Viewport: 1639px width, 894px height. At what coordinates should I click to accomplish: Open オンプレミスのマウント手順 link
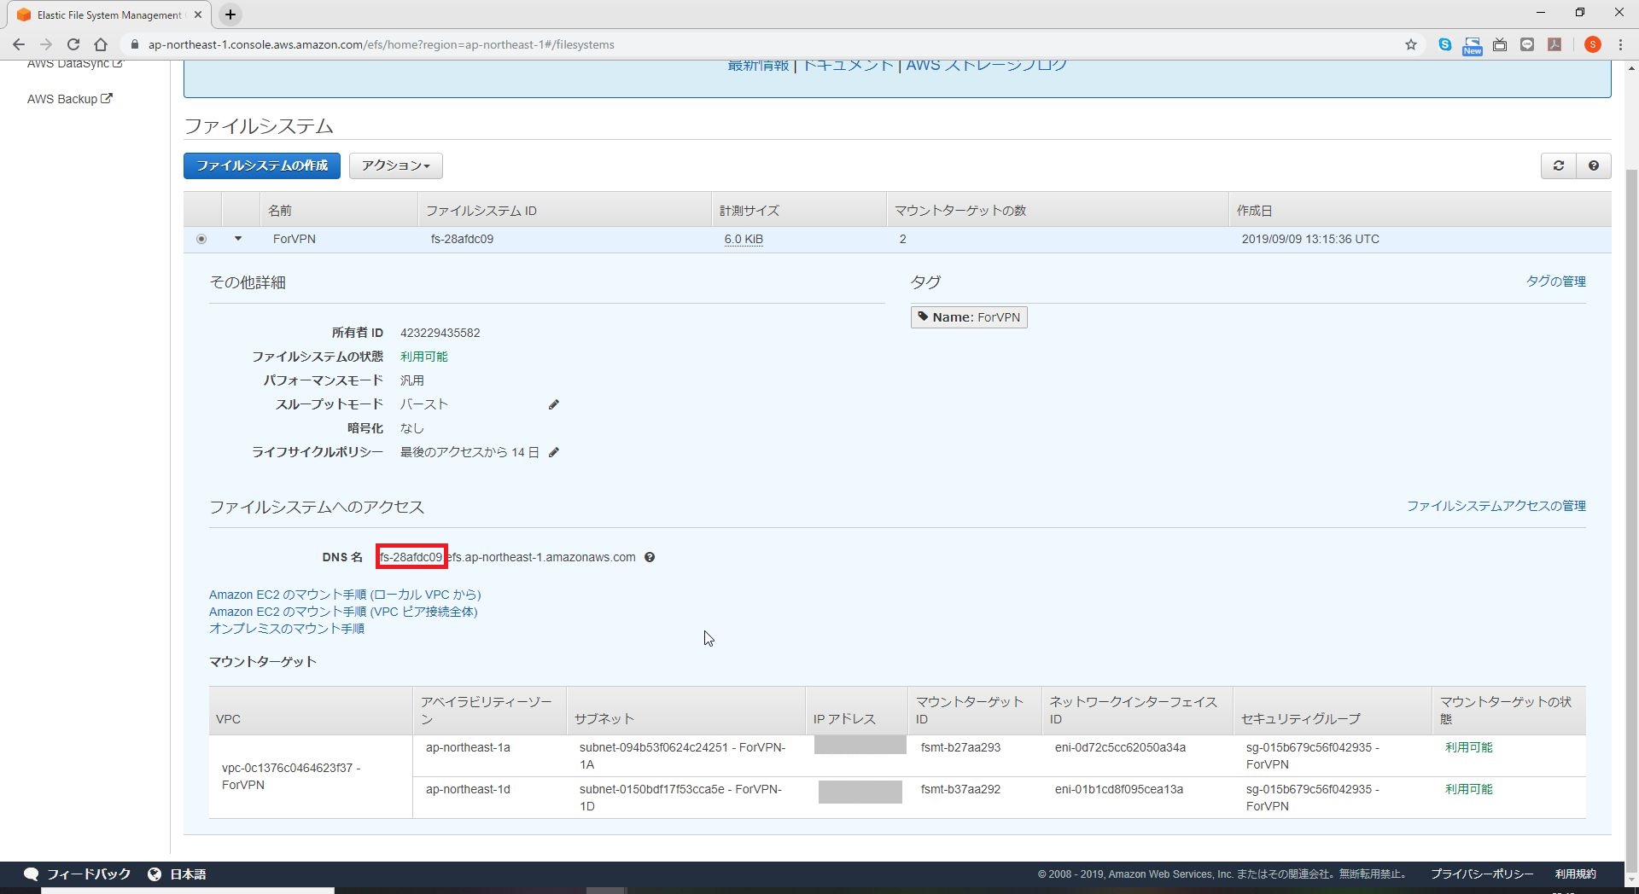pos(287,629)
